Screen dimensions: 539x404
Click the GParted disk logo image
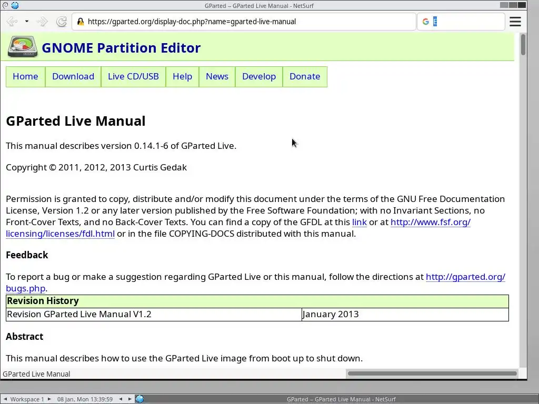coord(23,47)
